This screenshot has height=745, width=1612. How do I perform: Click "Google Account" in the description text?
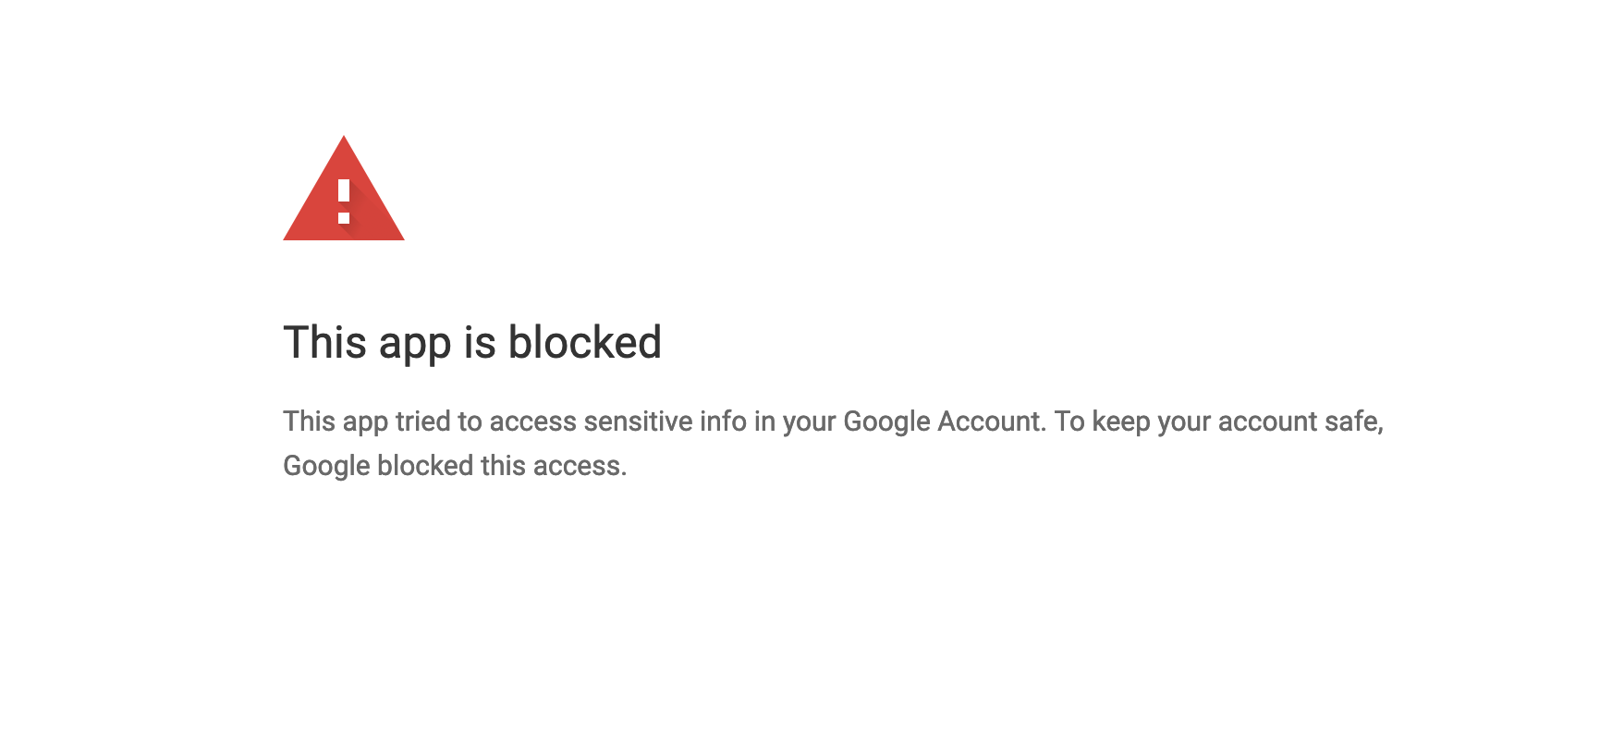tap(943, 421)
